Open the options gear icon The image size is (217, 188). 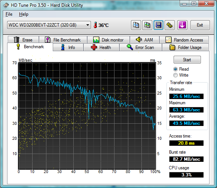(x=169, y=25)
